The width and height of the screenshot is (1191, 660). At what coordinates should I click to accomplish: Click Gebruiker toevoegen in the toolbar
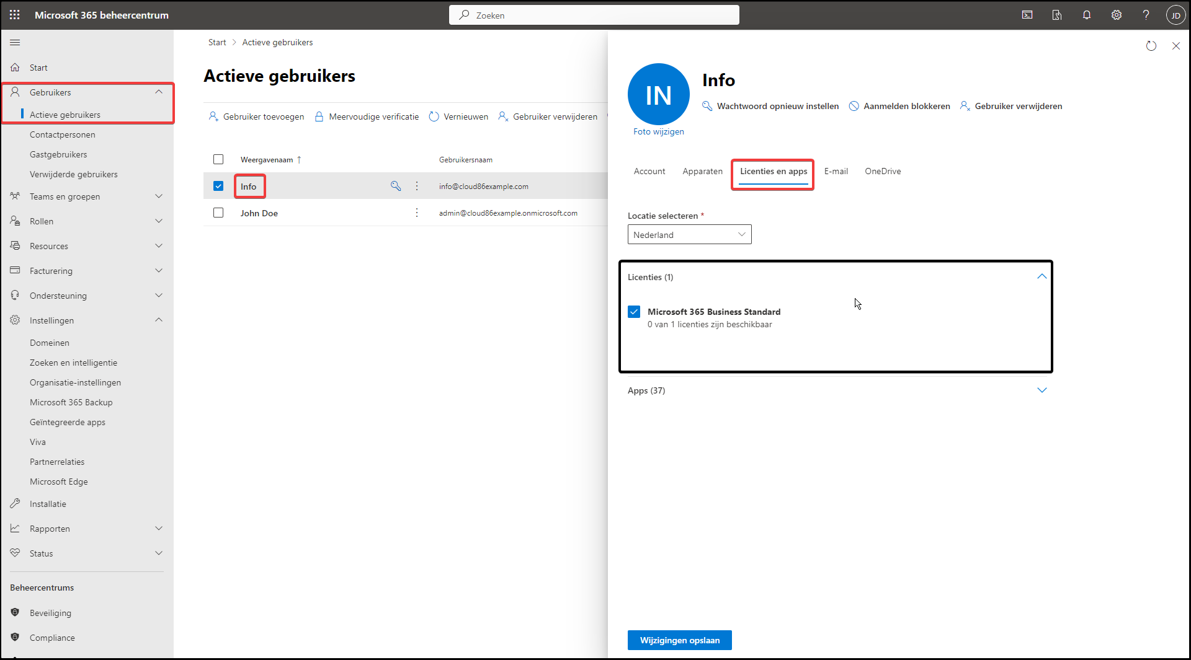pyautogui.click(x=256, y=117)
